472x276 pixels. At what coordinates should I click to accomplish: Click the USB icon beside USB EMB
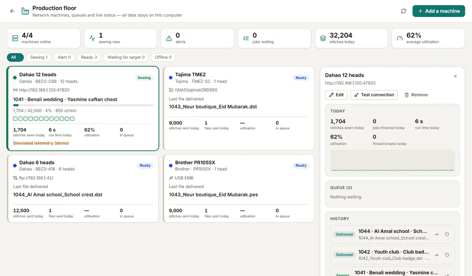tap(171, 178)
